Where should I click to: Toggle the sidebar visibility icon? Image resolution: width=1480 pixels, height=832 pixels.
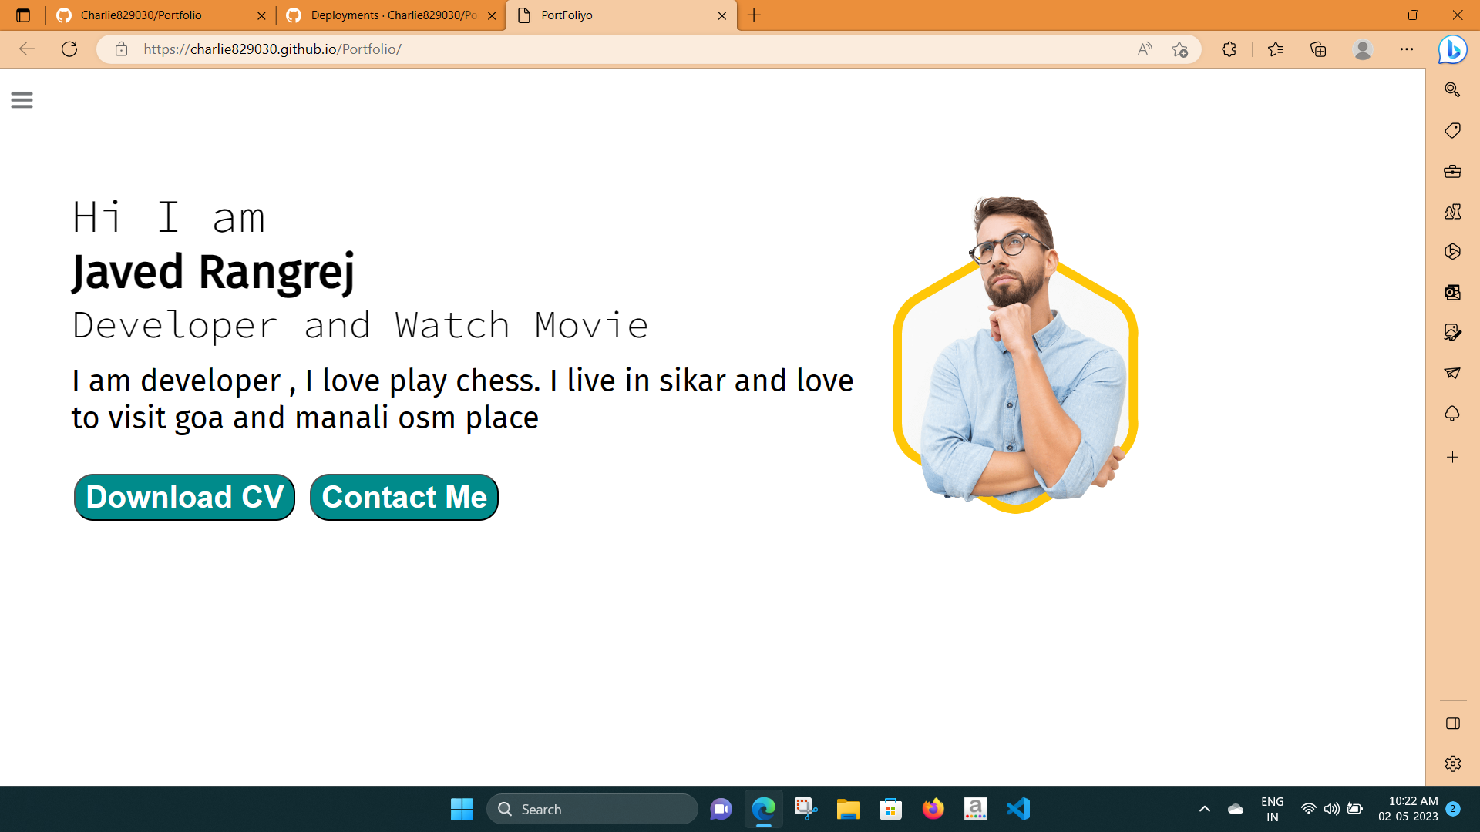click(1452, 723)
